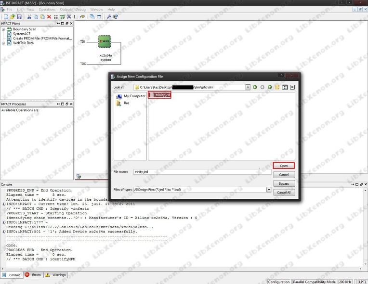The width and height of the screenshot is (368, 284).
Task: Select My Computer in dialog sidebar
Action: click(131, 96)
